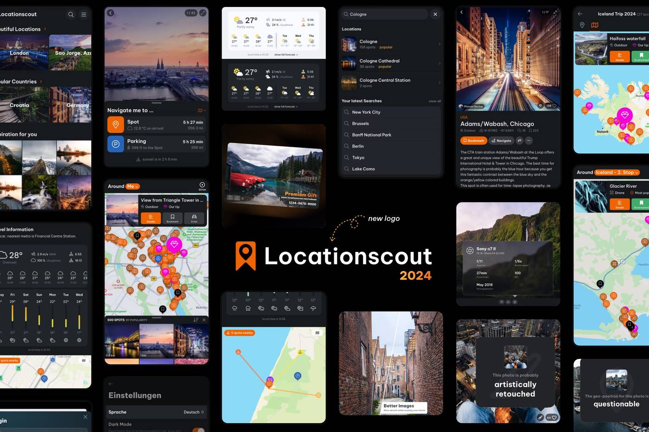Like the aerial city photo heart

(552, 417)
